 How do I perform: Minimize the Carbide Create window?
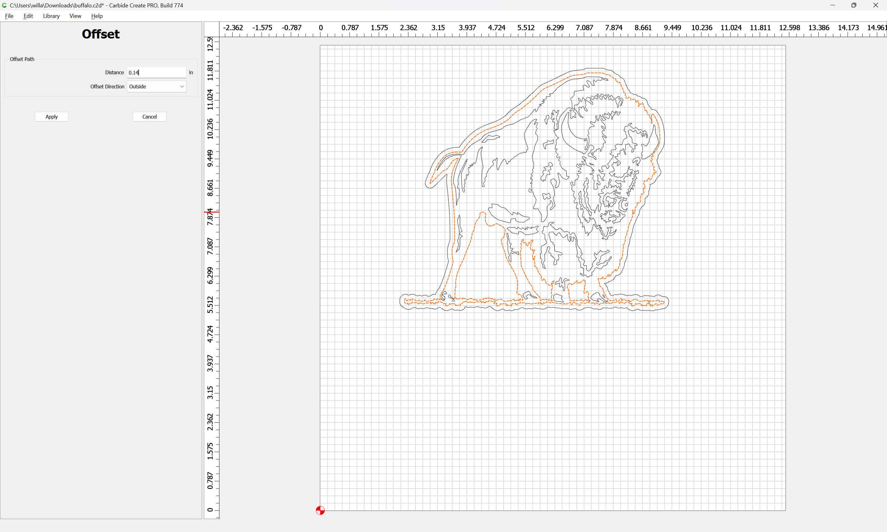[832, 5]
